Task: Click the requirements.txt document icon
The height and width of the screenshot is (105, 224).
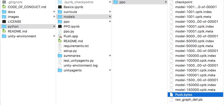Action: (x=60, y=46)
